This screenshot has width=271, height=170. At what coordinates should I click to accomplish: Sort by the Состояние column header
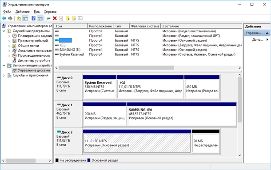pyautogui.click(x=201, y=26)
